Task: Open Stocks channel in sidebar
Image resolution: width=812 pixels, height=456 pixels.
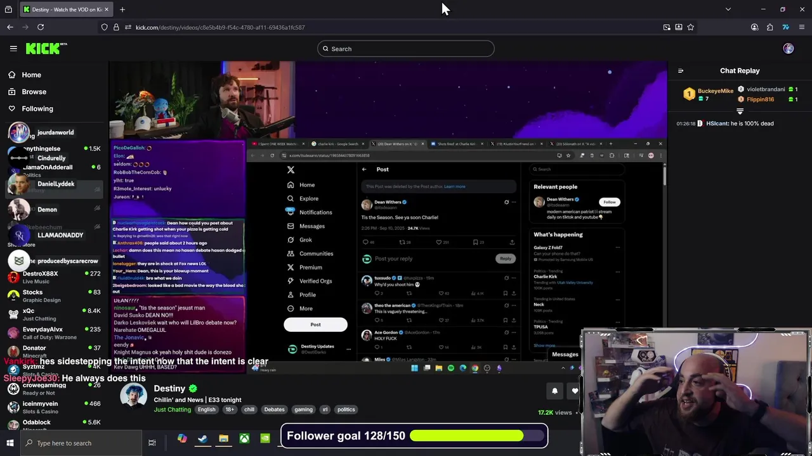Action: [54, 296]
